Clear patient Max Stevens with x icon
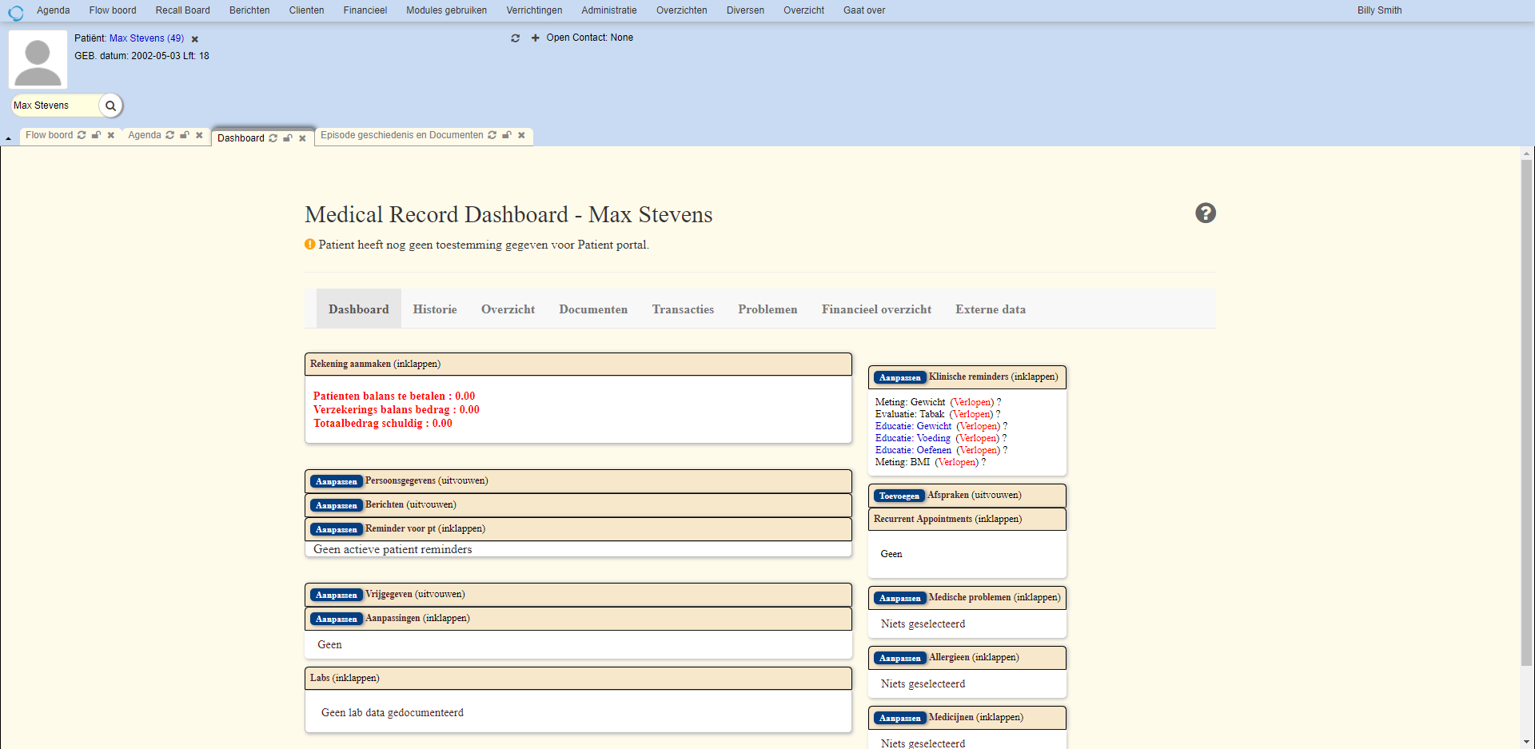1535x749 pixels. [194, 39]
